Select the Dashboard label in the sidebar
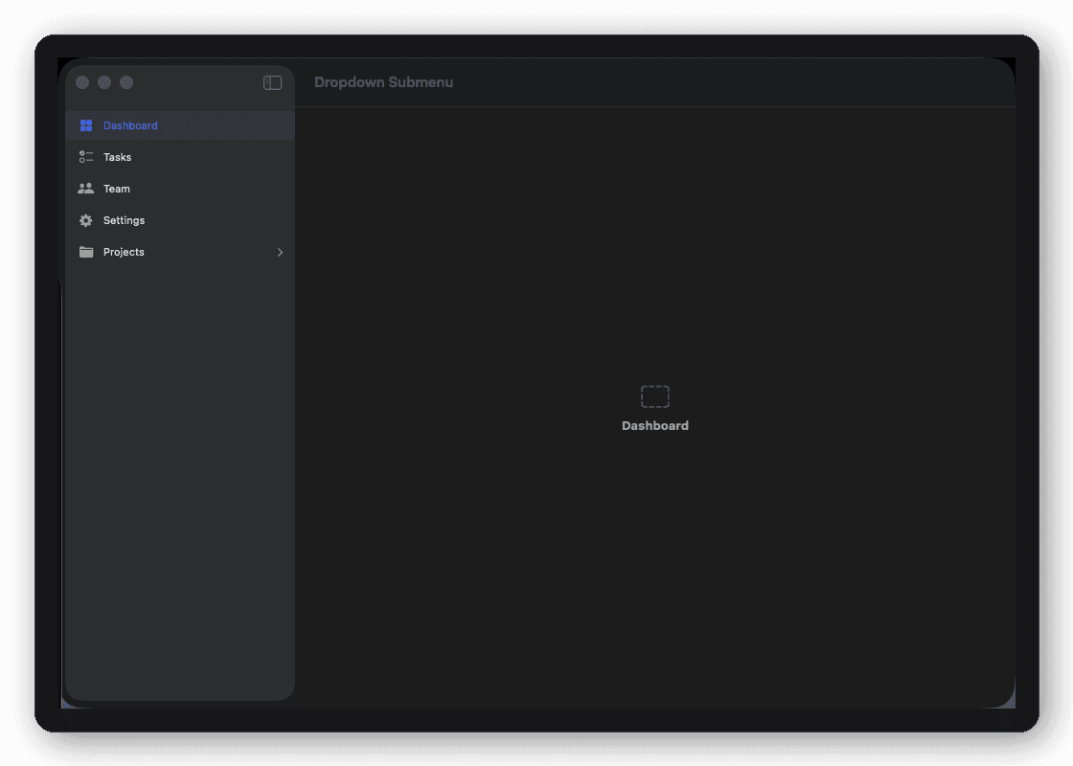 tap(130, 125)
